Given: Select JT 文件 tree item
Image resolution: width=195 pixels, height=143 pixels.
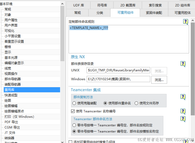Looking at the screenshot, I should pyautogui.click(x=10, y=133).
